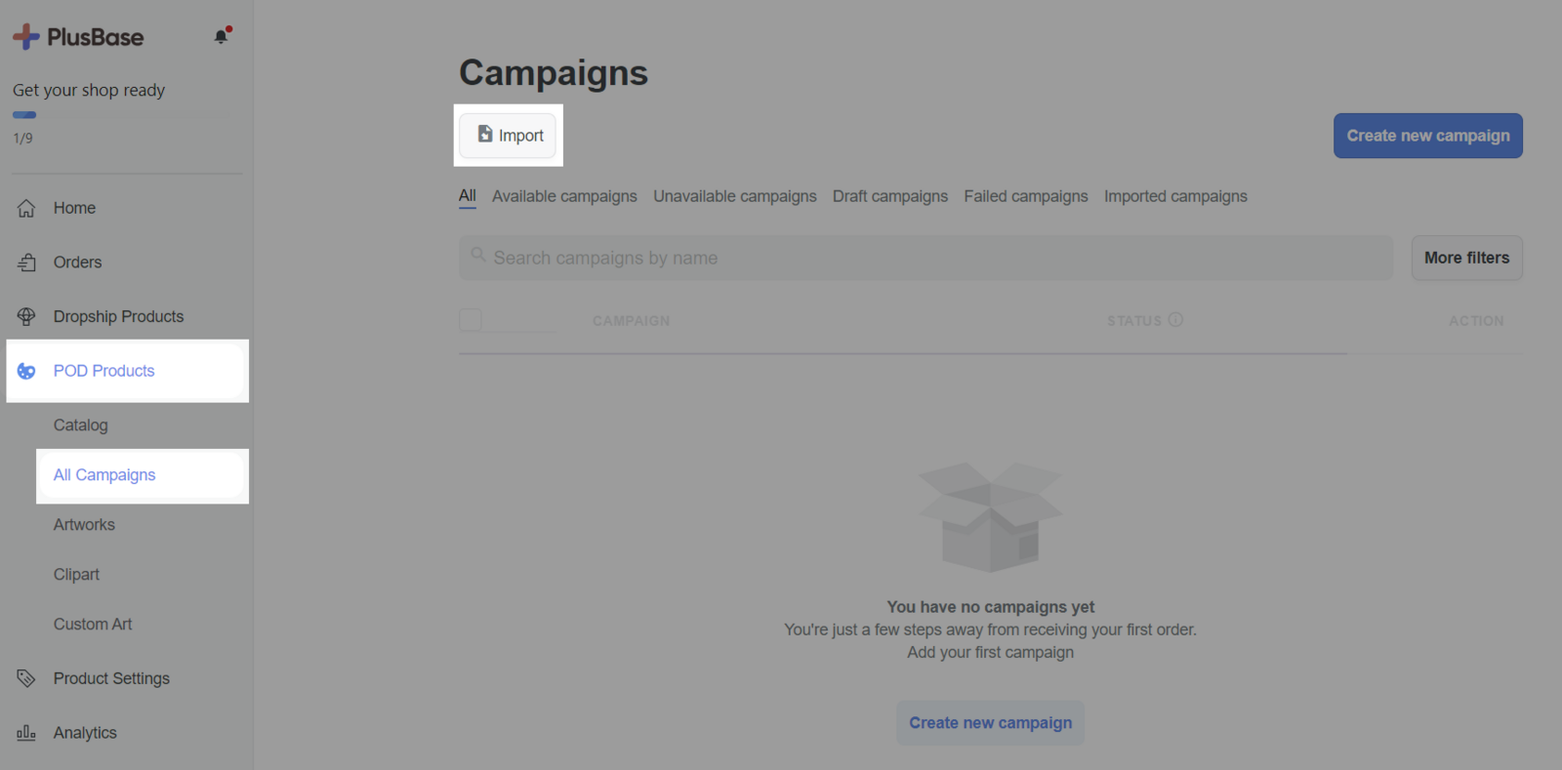
Task: Switch to Available campaigns tab
Action: tap(564, 196)
